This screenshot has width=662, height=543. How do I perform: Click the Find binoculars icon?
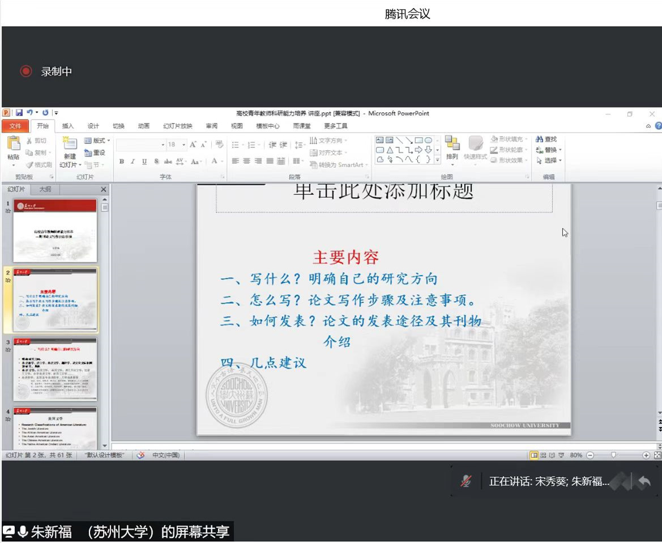pyautogui.click(x=539, y=139)
